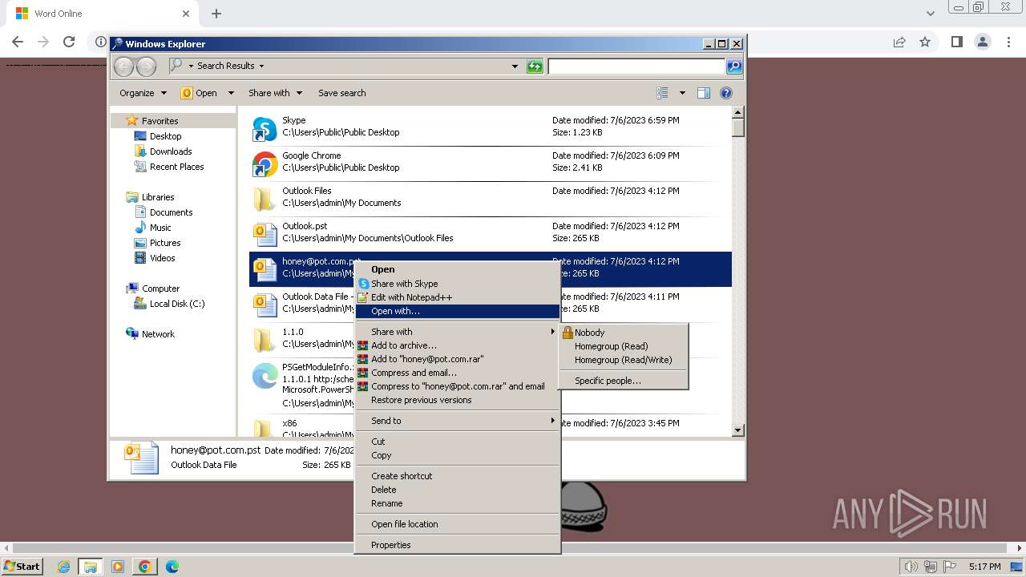Viewport: 1026px width, 577px height.
Task: Bookmark this page with the star icon
Action: pos(925,42)
